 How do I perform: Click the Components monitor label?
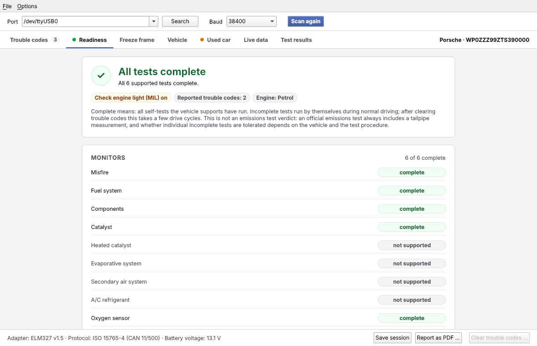click(107, 209)
